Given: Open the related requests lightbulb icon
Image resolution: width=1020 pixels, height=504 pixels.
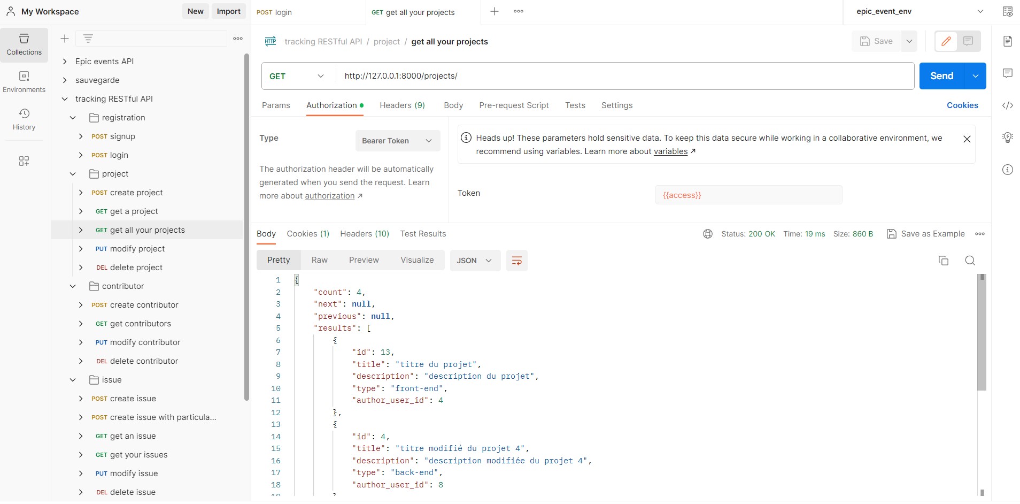Looking at the screenshot, I should [x=1008, y=138].
